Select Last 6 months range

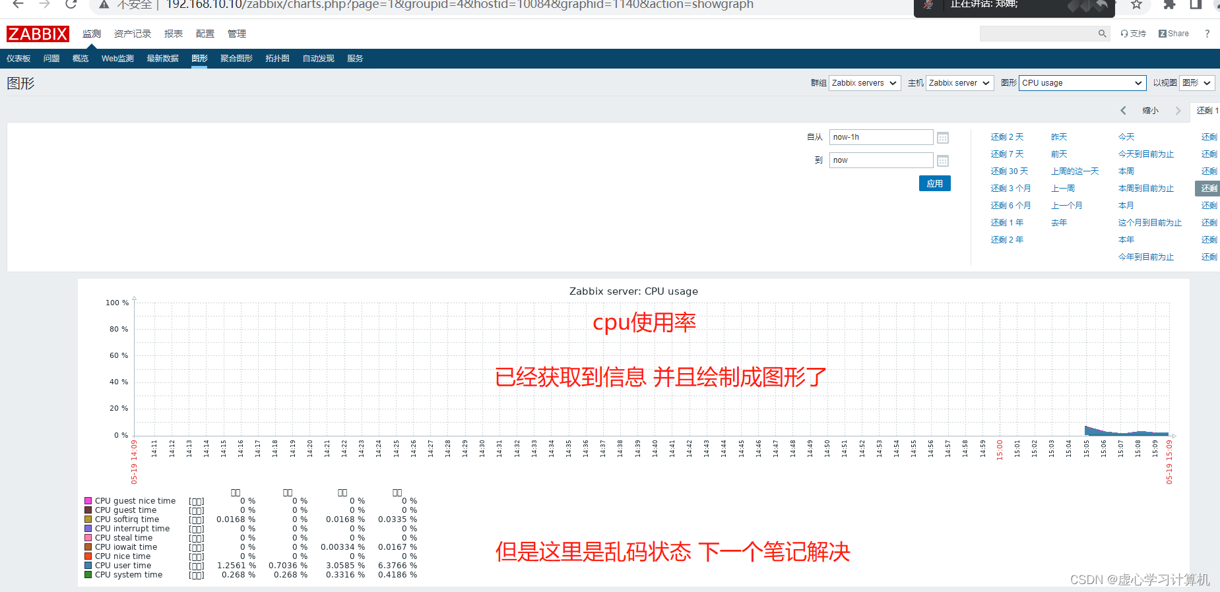(x=1010, y=206)
